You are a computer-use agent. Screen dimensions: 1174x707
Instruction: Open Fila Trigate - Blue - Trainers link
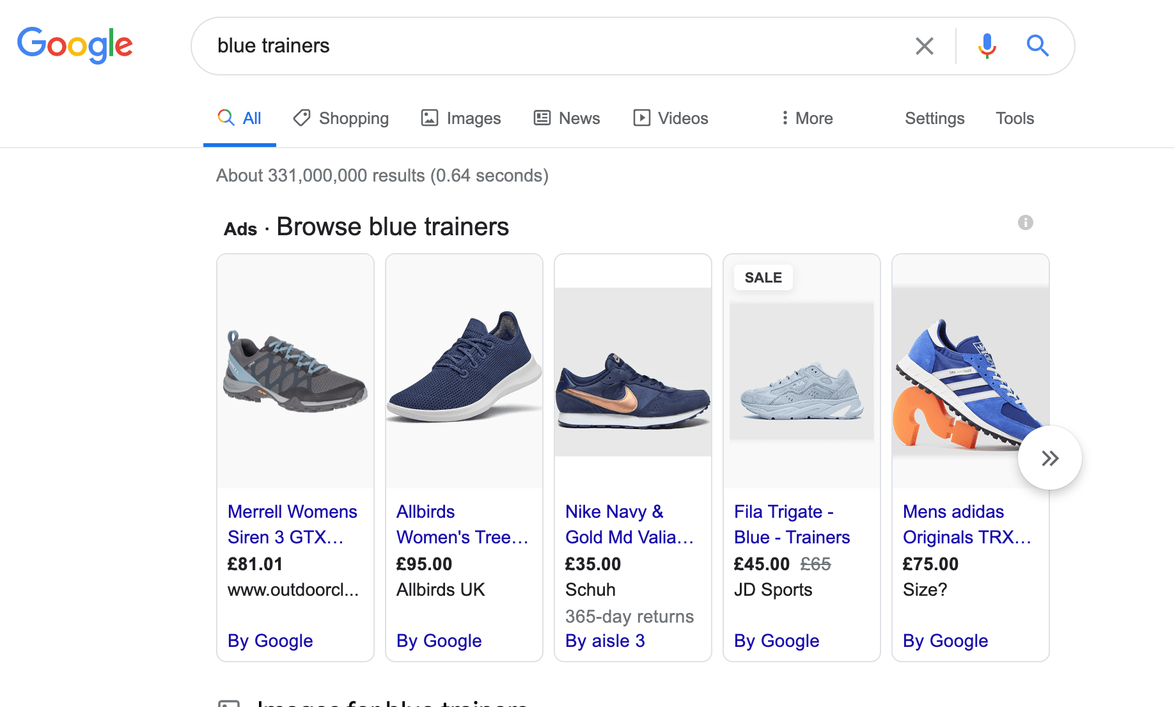(x=792, y=524)
